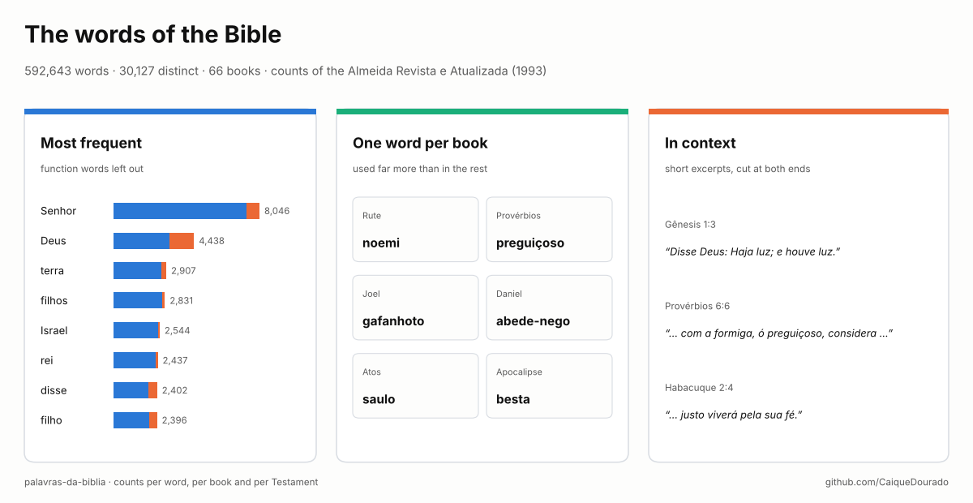The height and width of the screenshot is (503, 973).
Task: Select the terra bar in Most frequent
Action: pos(139,271)
